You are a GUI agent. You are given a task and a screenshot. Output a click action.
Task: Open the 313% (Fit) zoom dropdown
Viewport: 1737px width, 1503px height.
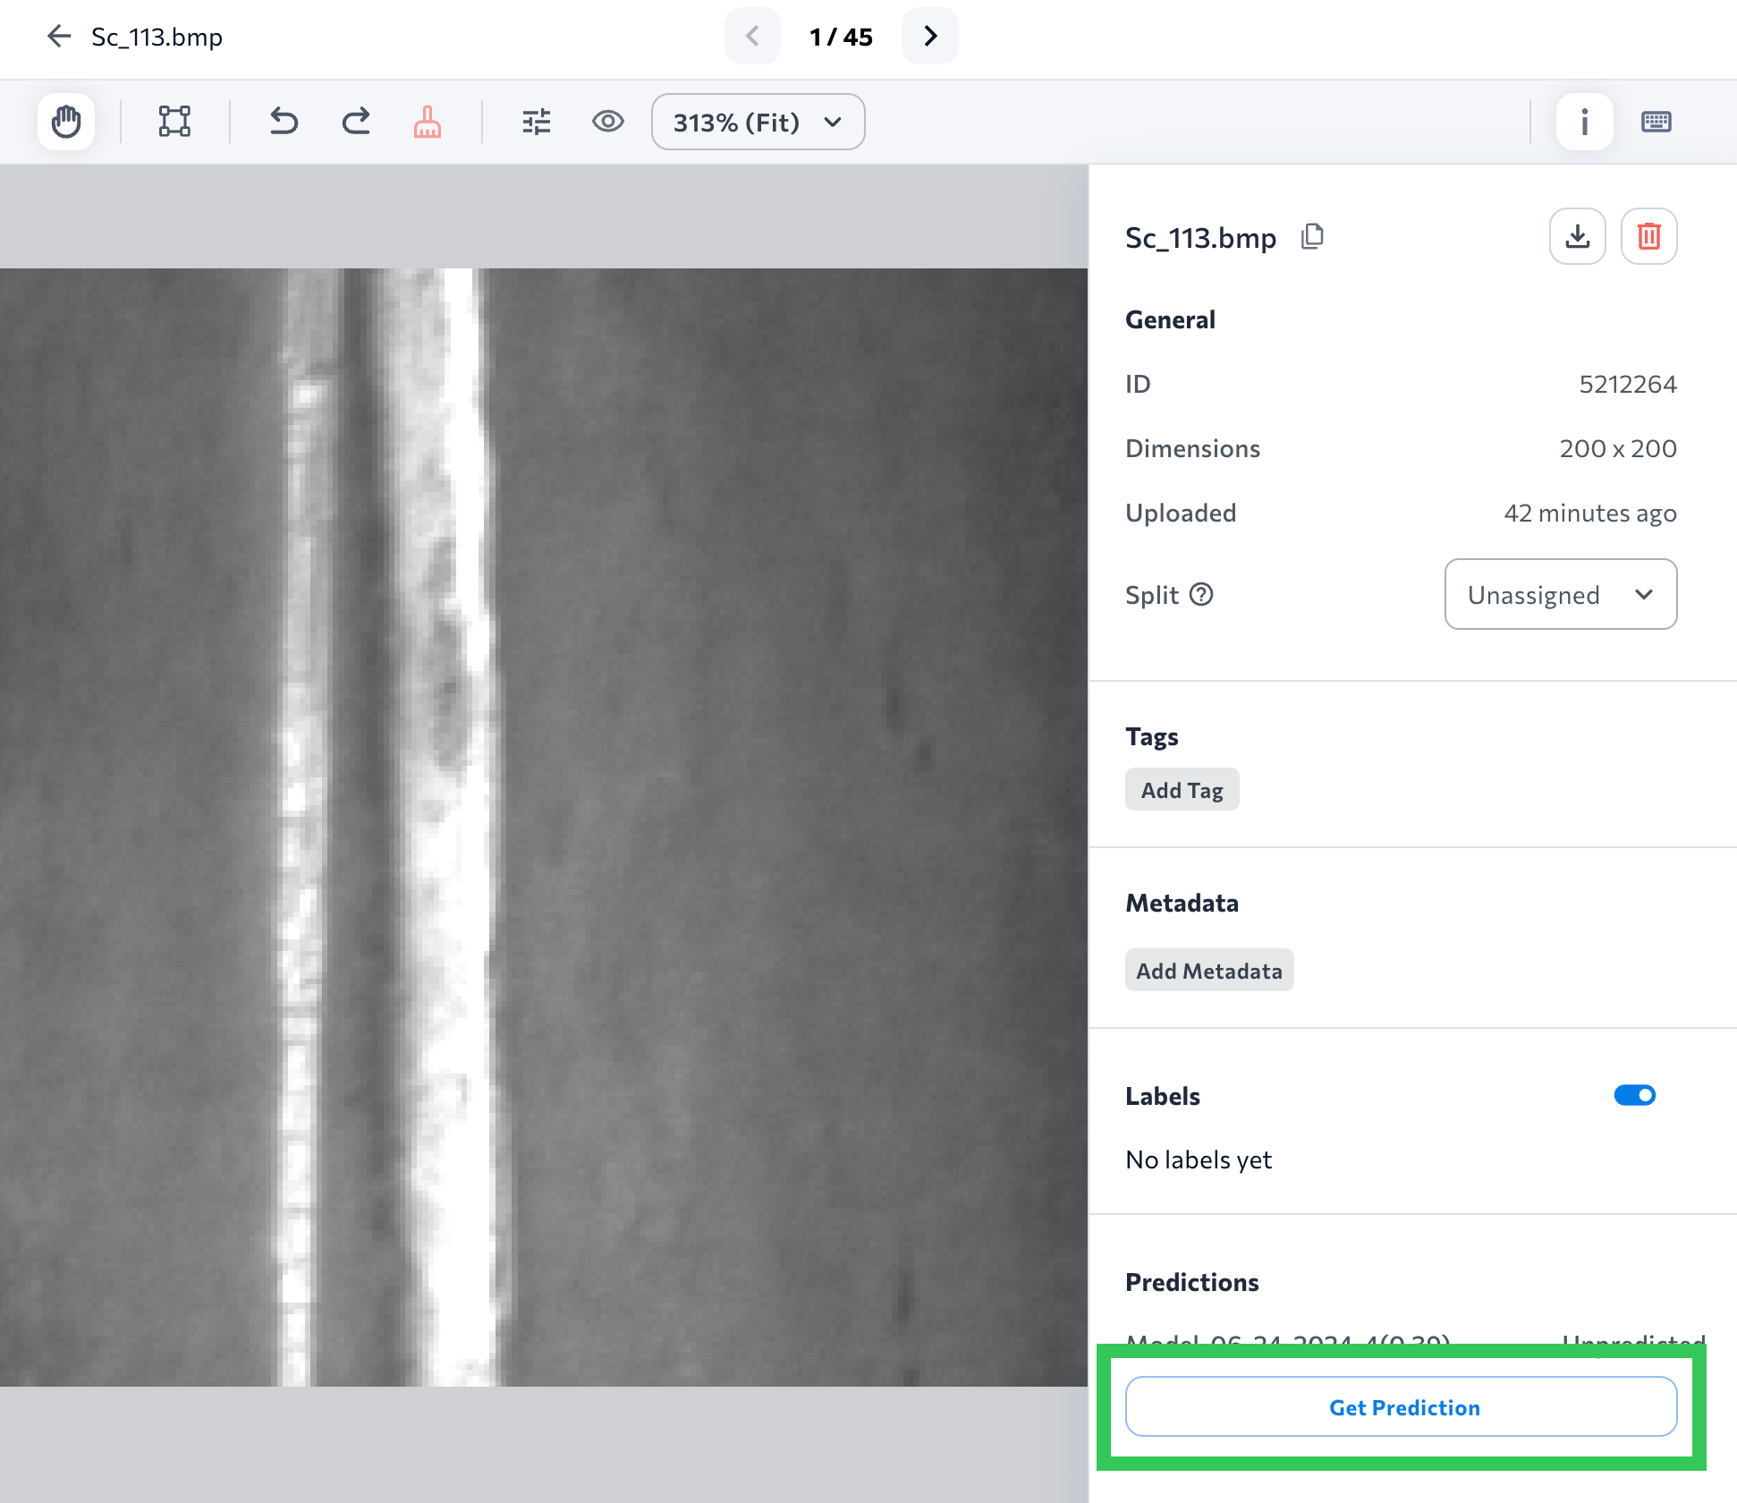pos(758,122)
